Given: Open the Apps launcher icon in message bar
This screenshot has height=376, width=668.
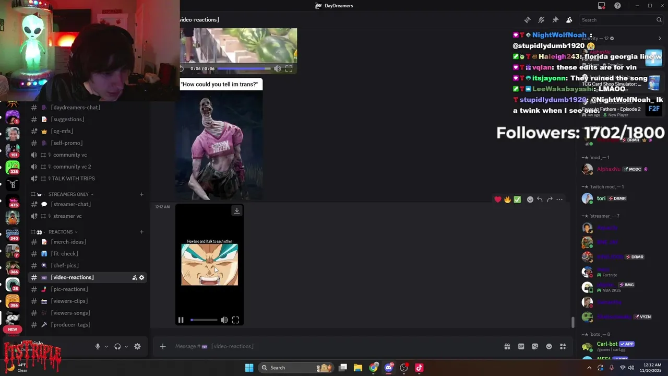Looking at the screenshot, I should [x=563, y=346].
